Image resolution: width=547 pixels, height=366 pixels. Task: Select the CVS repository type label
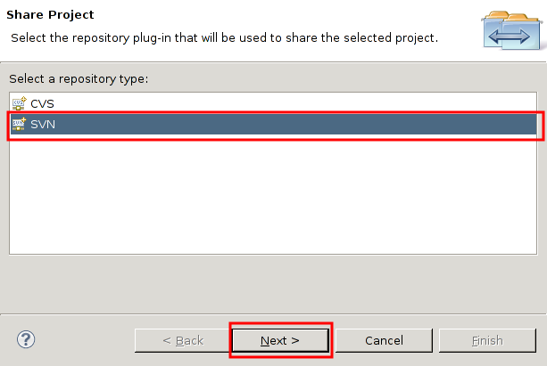click(x=42, y=104)
